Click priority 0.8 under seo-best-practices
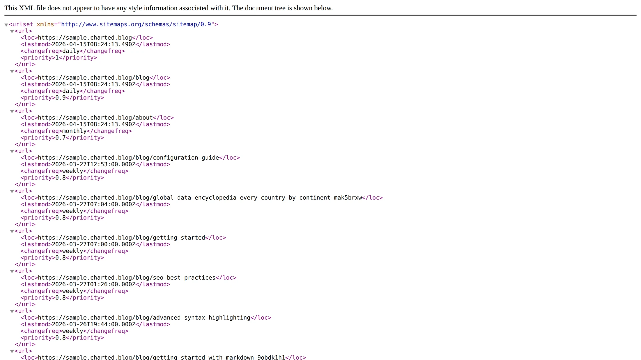Image resolution: width=641 pixels, height=360 pixels. [x=60, y=298]
